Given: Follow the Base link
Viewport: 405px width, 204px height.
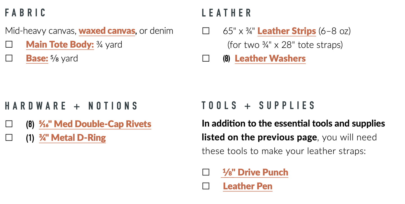Looking at the screenshot, I should pos(37,58).
